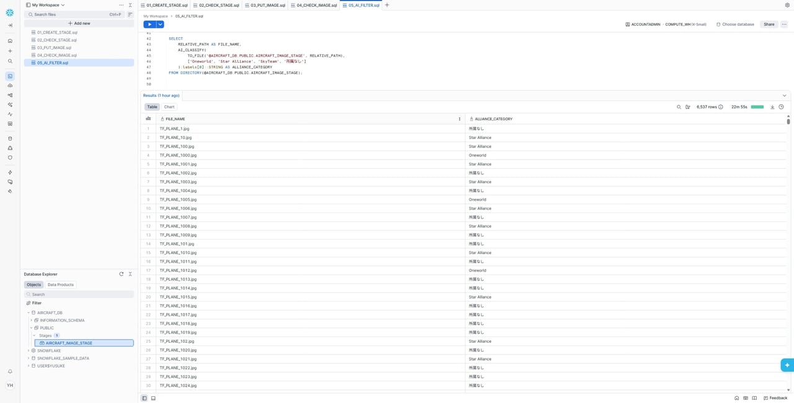Screen dimensions: 794x403
Task: Open the settings gear icon
Action: 787,5
